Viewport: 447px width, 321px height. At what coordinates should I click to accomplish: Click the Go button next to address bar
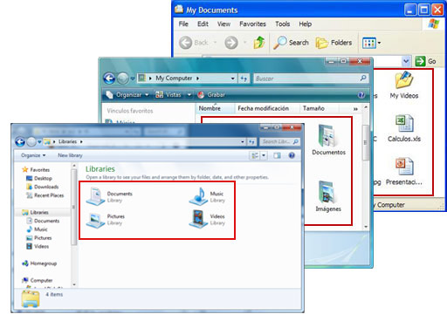tap(425, 61)
